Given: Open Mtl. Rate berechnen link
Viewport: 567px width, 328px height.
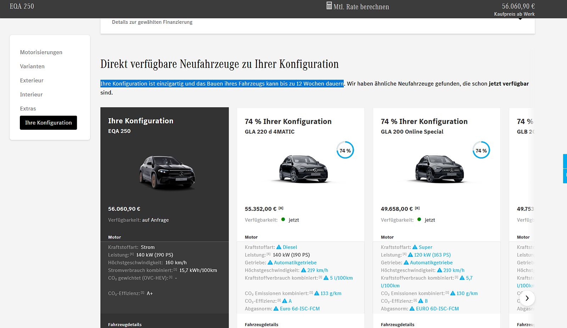Looking at the screenshot, I should [361, 7].
